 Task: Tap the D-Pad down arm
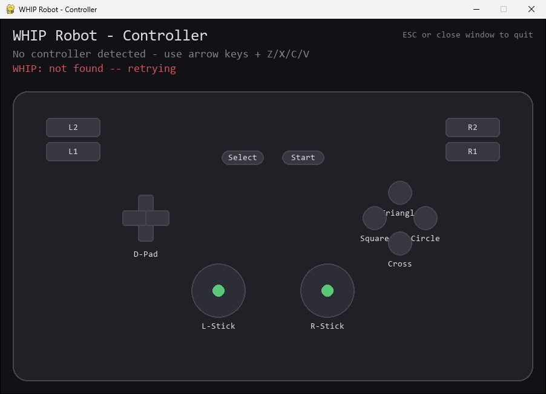tap(146, 233)
